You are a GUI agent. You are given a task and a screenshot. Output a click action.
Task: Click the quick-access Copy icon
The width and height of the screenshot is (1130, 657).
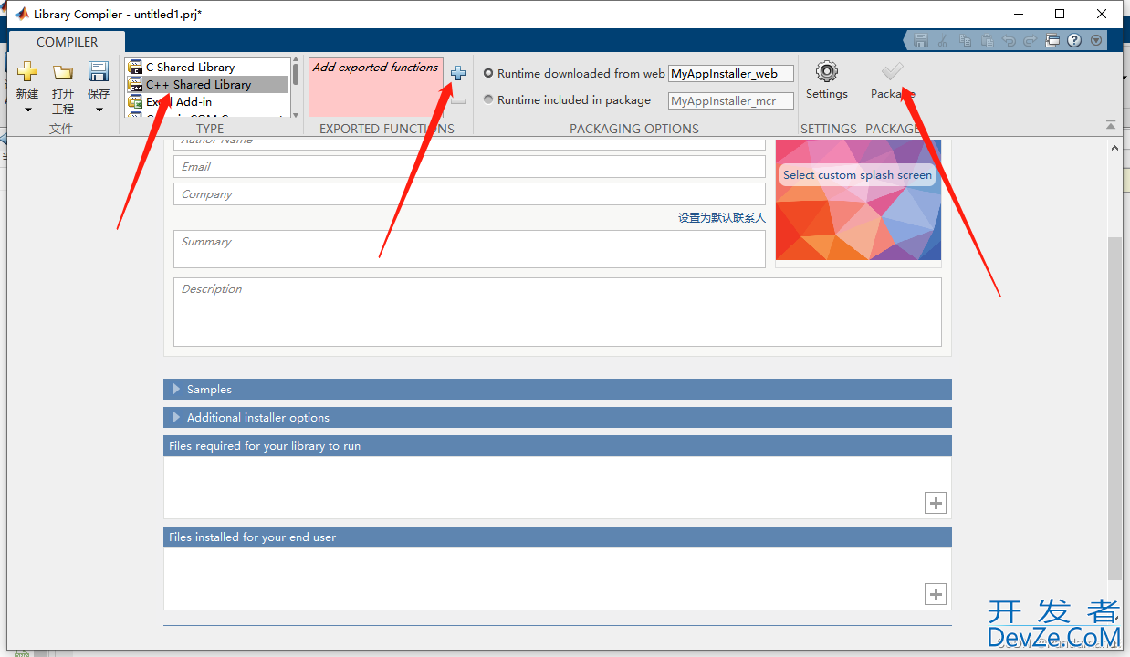(x=965, y=40)
